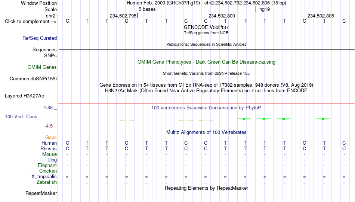Click the Layered H3K27Ac track label
This screenshot has height=202, width=355.
(24, 96)
